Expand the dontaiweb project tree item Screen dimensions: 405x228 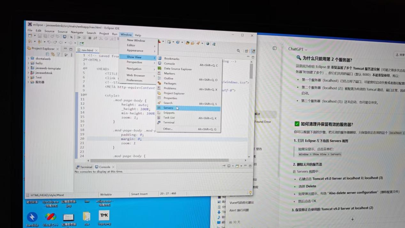28,59
